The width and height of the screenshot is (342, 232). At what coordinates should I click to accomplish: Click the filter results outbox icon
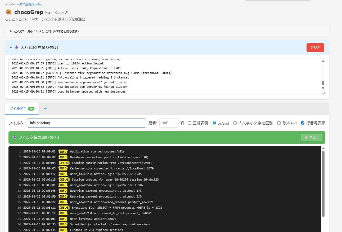point(15,137)
